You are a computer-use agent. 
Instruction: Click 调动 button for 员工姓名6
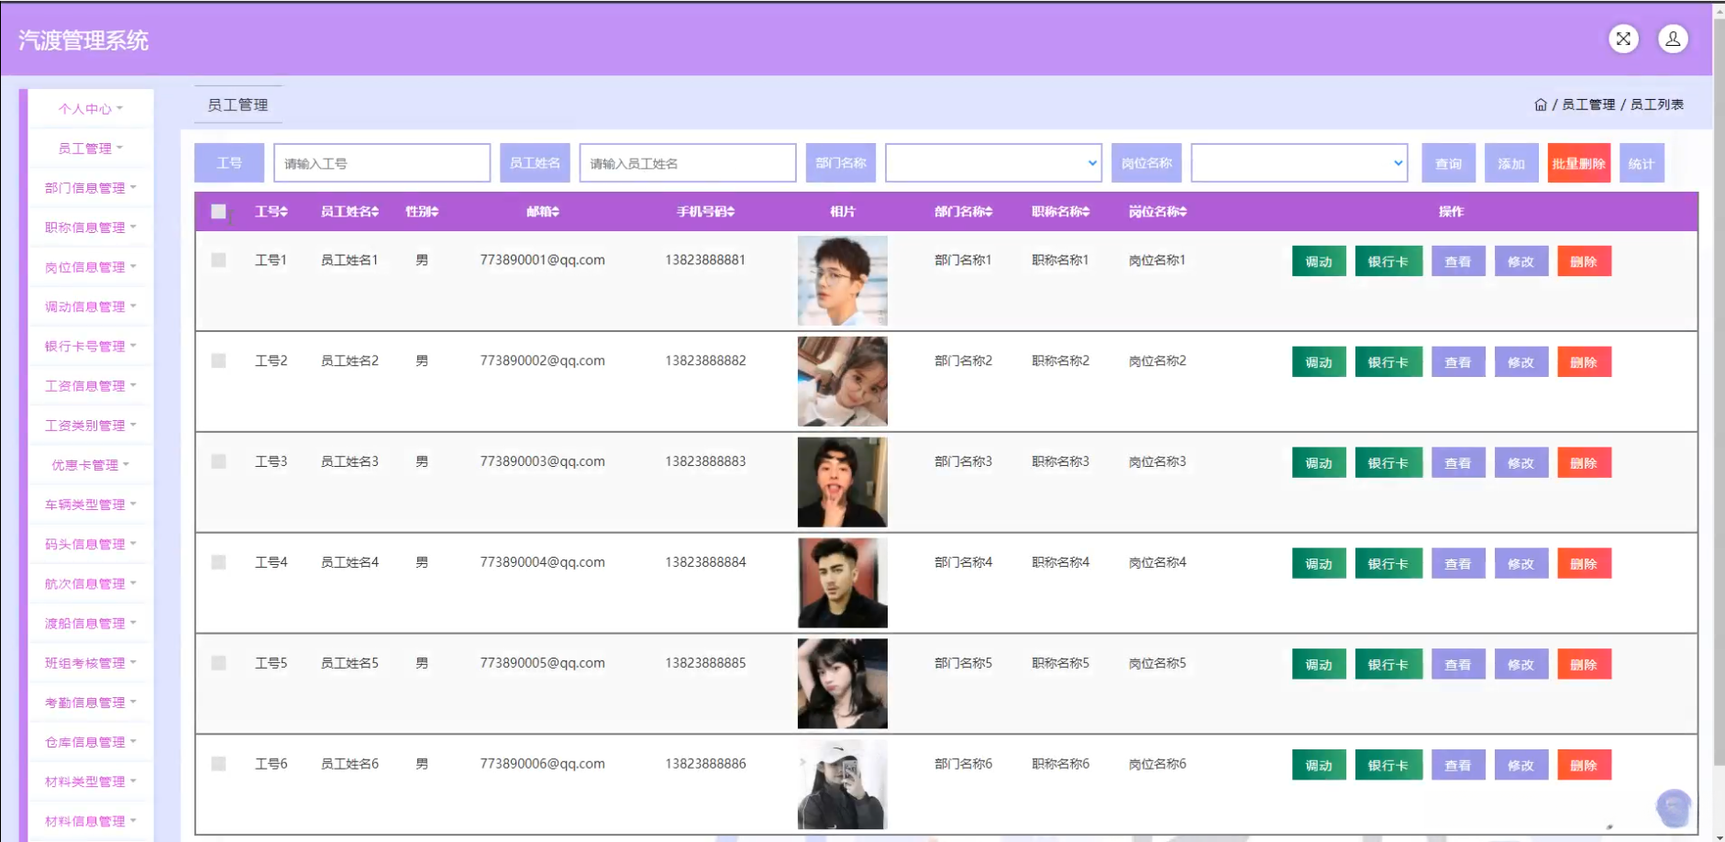click(x=1319, y=766)
